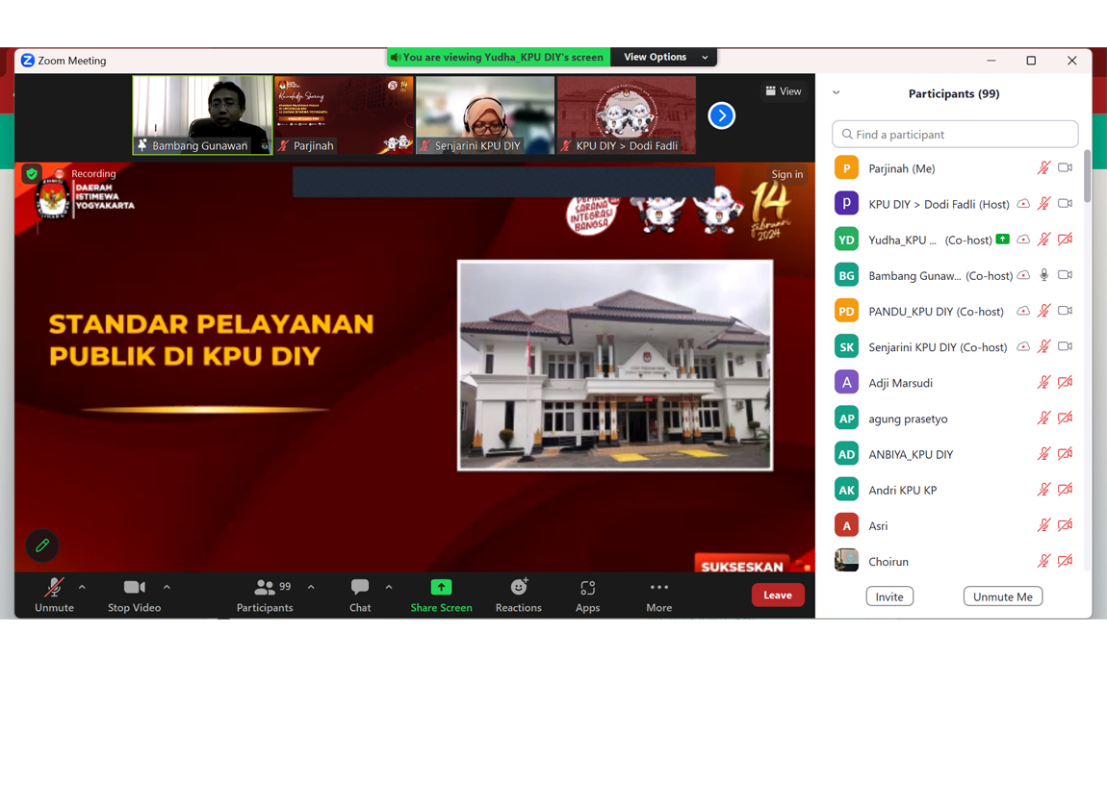Collapse the Participants panel chevron
Viewport: 1107px width, 786px height.
click(x=837, y=93)
